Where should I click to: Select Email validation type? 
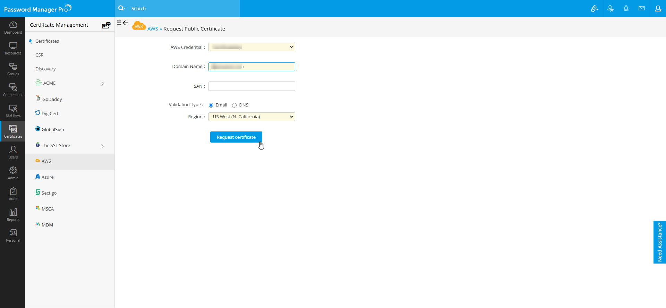(x=211, y=105)
